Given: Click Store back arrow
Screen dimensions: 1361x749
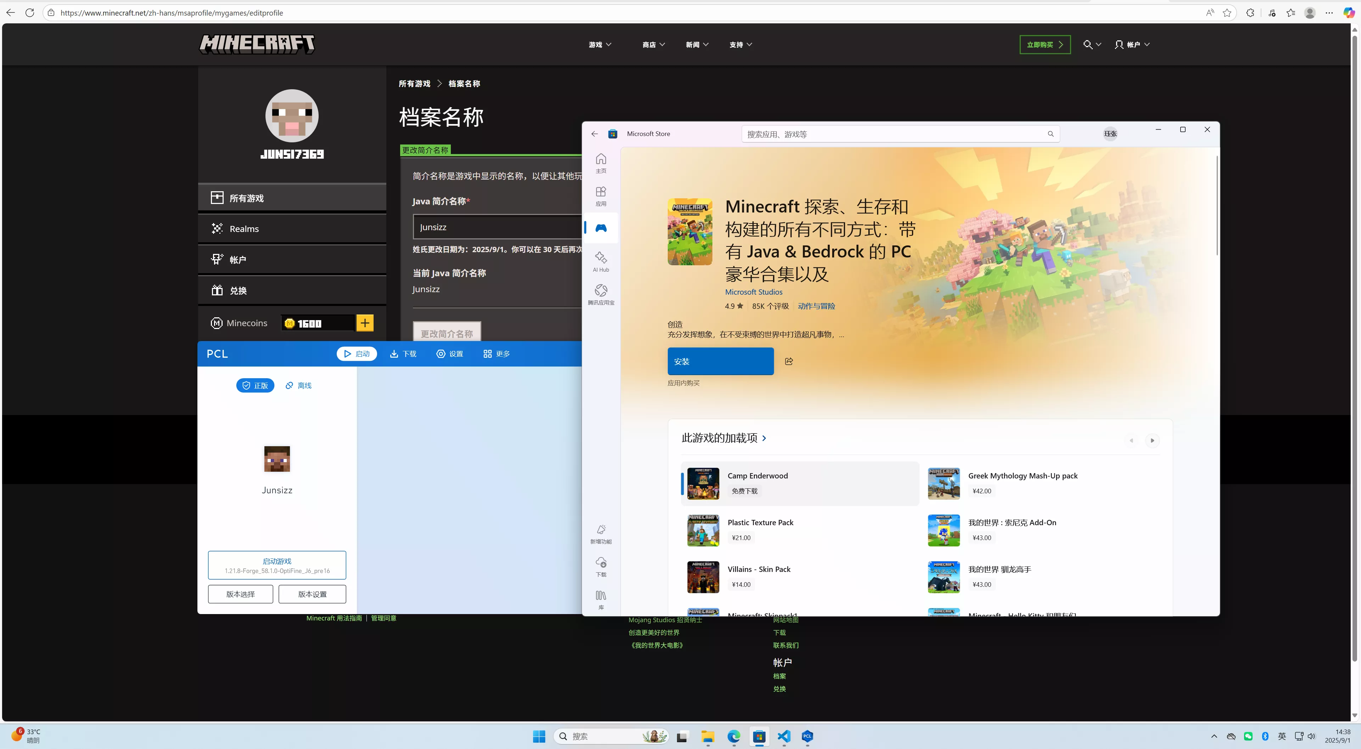Looking at the screenshot, I should pos(594,134).
